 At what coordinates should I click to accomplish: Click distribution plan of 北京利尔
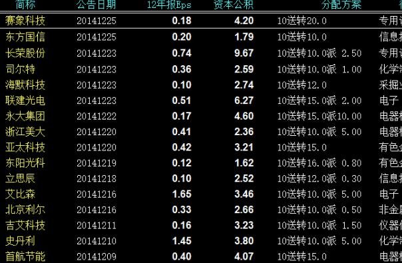pyautogui.click(x=319, y=210)
